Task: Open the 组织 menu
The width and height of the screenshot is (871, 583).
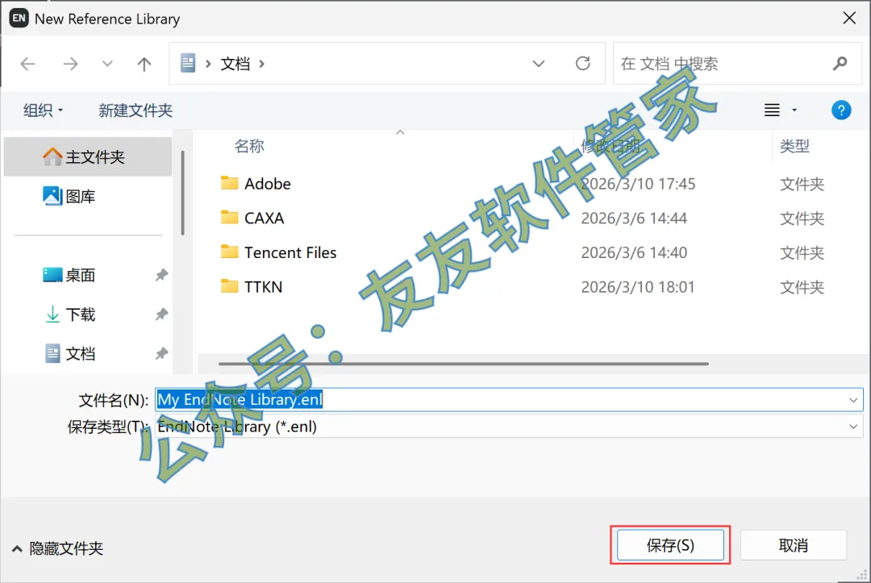Action: (x=43, y=110)
